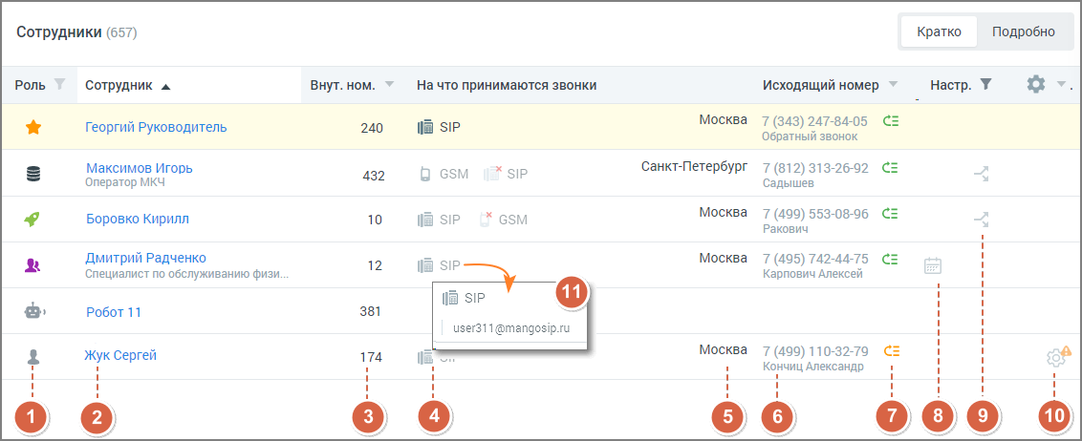Open employee Георгий Руководитель
This screenshot has height=441, width=1082.
click(156, 127)
